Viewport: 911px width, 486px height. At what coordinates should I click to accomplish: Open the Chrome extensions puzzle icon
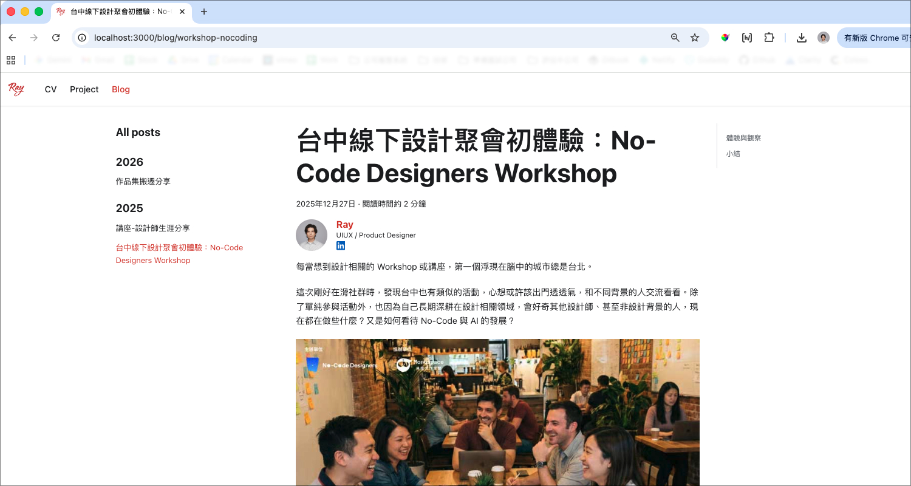coord(769,38)
